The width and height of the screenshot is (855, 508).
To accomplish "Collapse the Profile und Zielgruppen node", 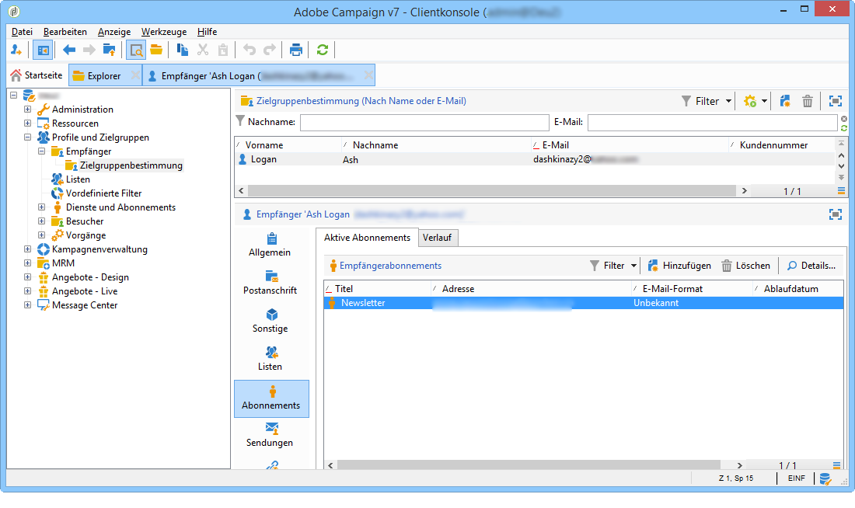I will click(x=27, y=137).
